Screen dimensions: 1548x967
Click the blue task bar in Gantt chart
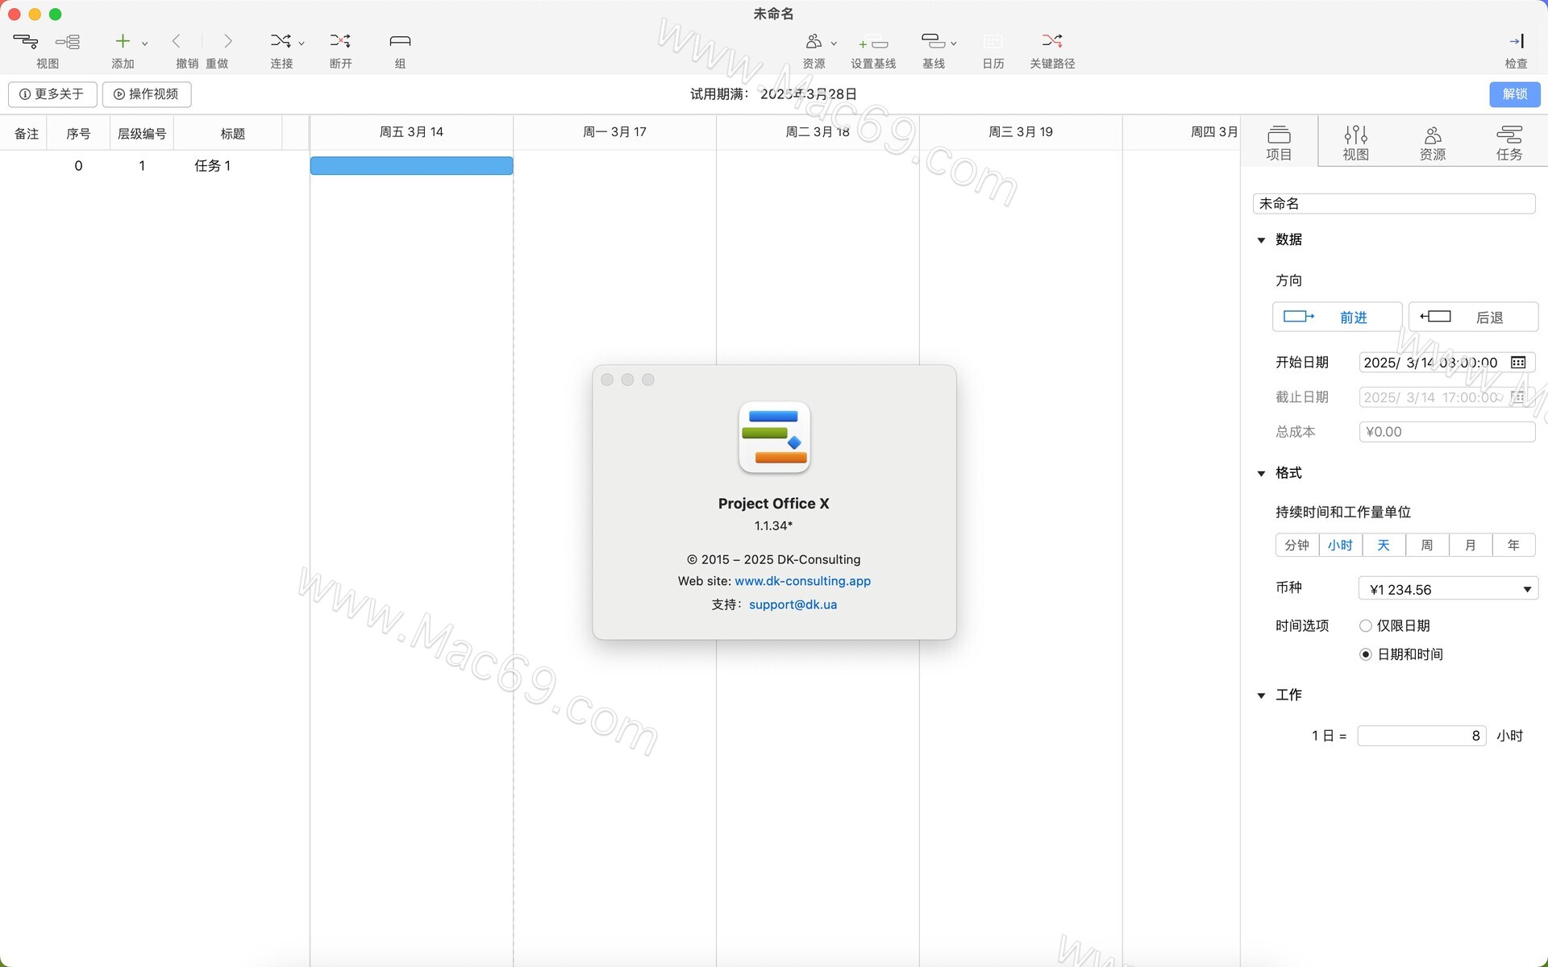[x=411, y=166]
